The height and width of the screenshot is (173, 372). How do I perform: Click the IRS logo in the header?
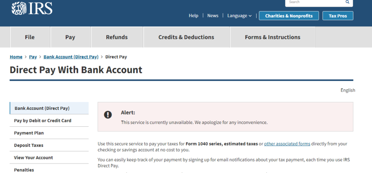(x=32, y=9)
